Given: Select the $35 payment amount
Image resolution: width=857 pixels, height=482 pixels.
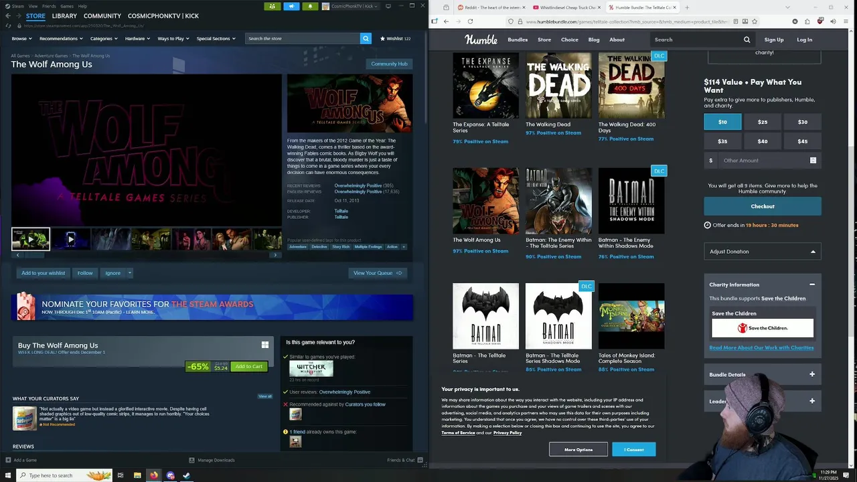Looking at the screenshot, I should 722,141.
